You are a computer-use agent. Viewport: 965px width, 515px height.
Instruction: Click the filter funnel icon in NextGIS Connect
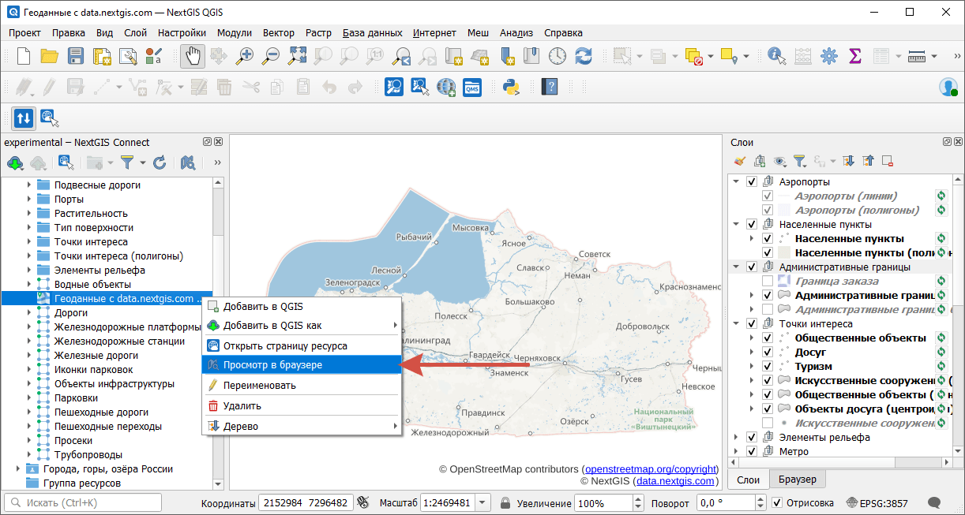126,162
